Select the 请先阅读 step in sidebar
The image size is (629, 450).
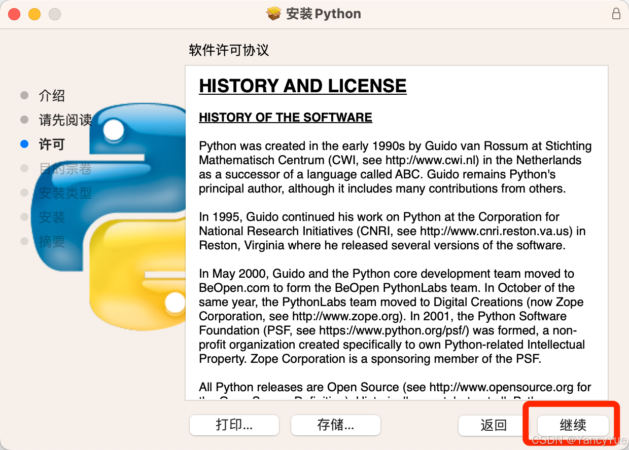click(65, 120)
